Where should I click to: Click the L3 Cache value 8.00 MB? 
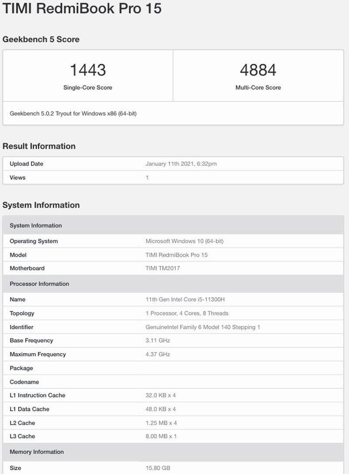[161, 436]
